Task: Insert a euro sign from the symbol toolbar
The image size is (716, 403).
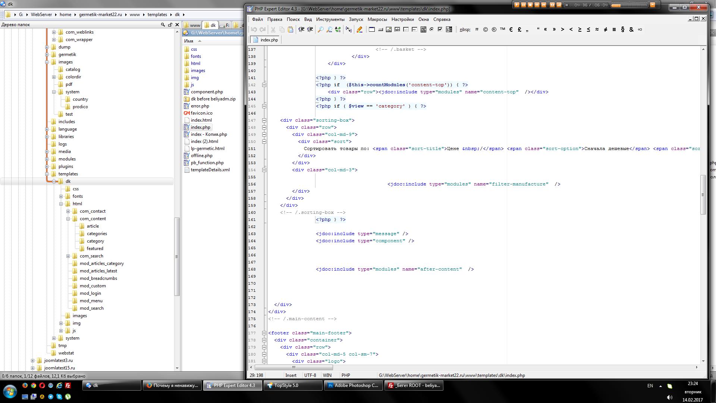Action: click(511, 29)
